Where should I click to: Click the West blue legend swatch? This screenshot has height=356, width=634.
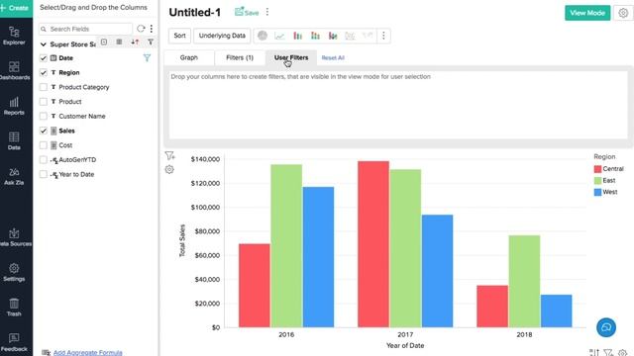pos(597,192)
